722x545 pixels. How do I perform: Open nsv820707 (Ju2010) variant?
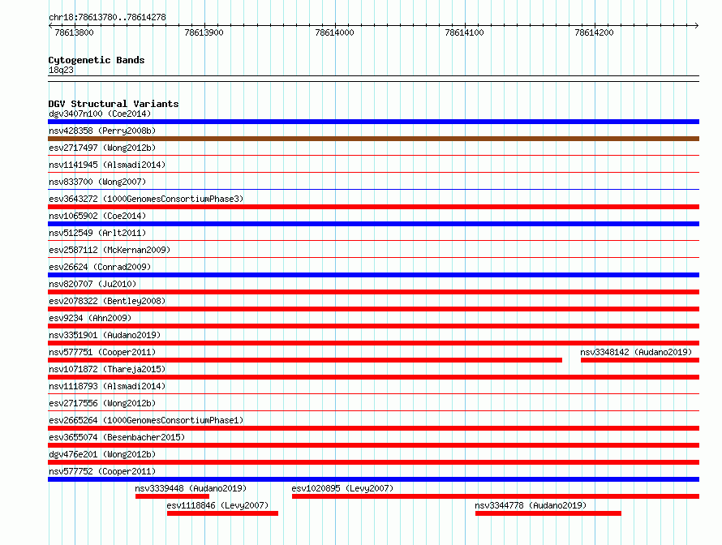(x=92, y=284)
